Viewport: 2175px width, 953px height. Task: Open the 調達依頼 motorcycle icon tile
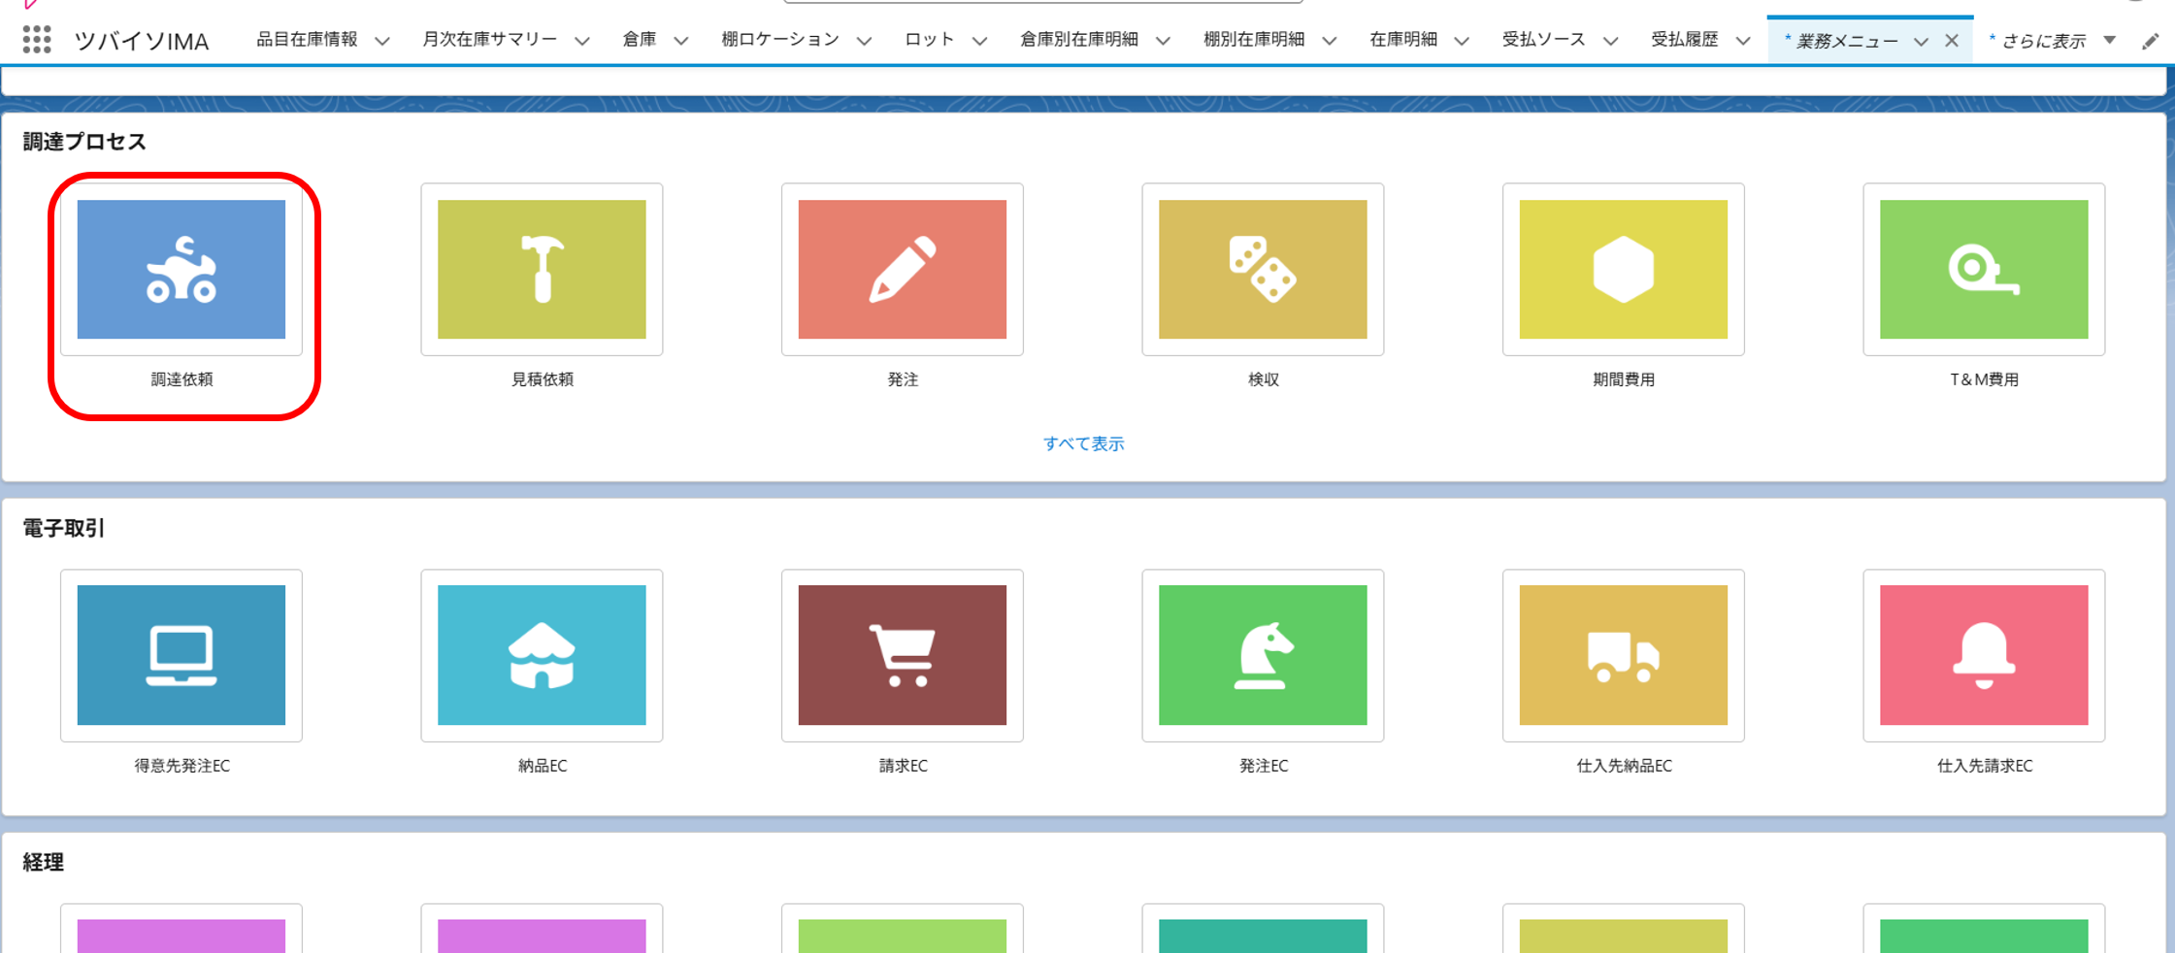[x=181, y=269]
